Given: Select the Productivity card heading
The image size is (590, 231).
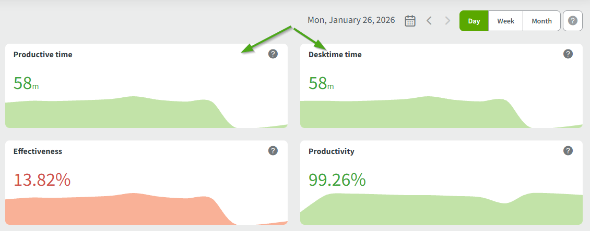Looking at the screenshot, I should point(332,151).
